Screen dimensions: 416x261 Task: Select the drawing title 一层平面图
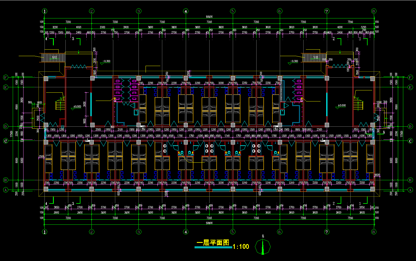tap(213, 243)
